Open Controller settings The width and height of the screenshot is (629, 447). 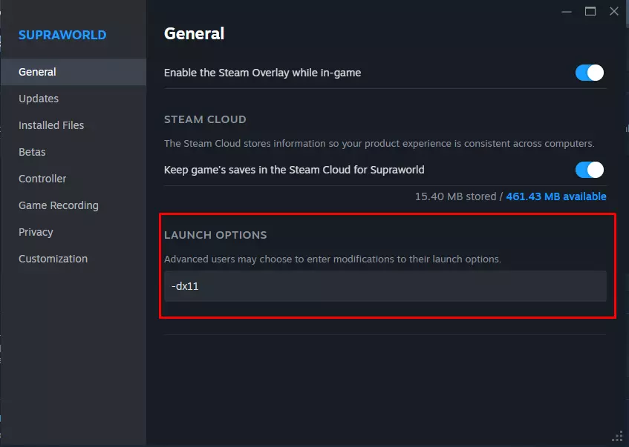coord(42,179)
